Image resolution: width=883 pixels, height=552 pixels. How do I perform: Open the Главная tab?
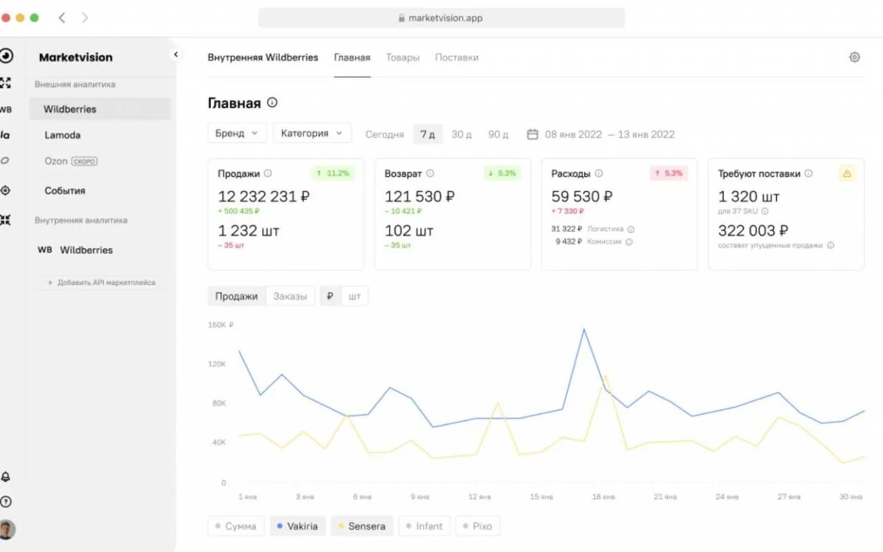352,57
